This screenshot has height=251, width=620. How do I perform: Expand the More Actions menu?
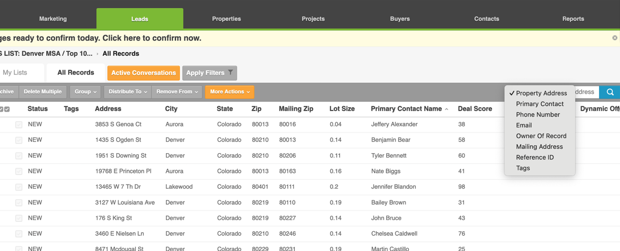pos(229,91)
